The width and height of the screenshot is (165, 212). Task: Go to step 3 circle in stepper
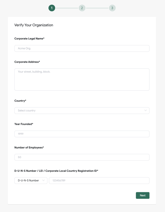pyautogui.click(x=112, y=8)
